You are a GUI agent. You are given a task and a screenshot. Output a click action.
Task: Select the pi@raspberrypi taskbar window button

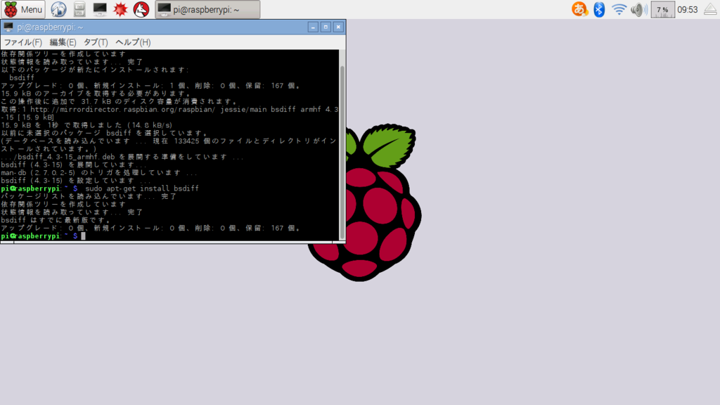pyautogui.click(x=207, y=9)
